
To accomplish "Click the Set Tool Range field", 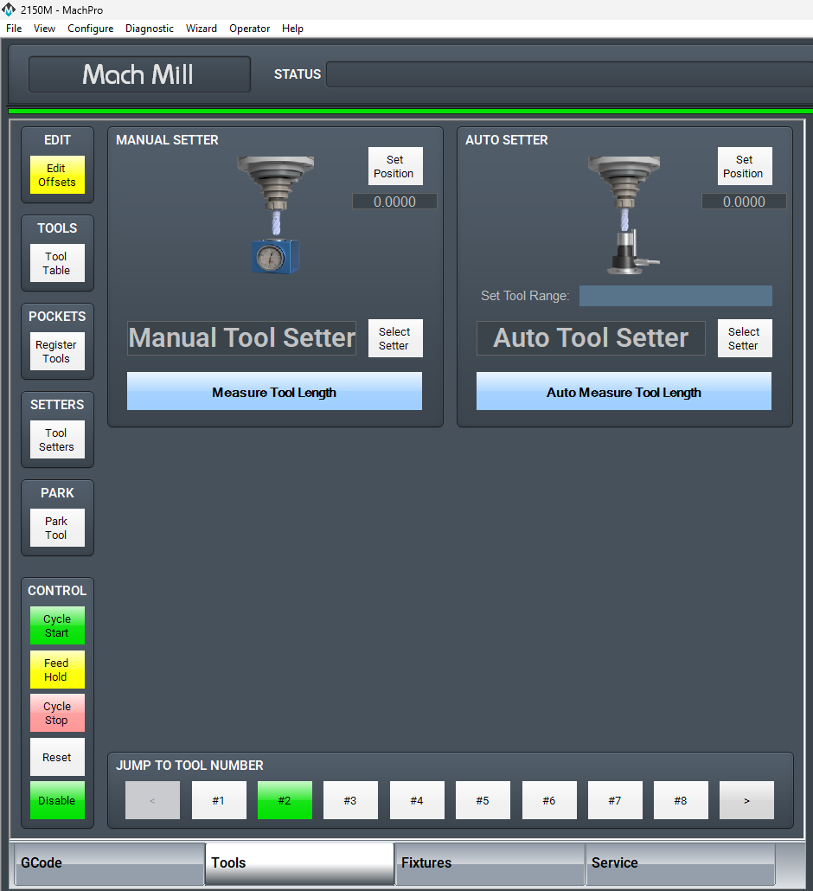I will point(675,296).
